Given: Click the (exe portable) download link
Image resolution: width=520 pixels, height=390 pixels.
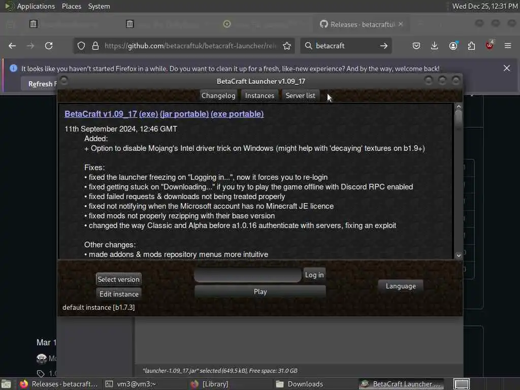Looking at the screenshot, I should pos(237,114).
